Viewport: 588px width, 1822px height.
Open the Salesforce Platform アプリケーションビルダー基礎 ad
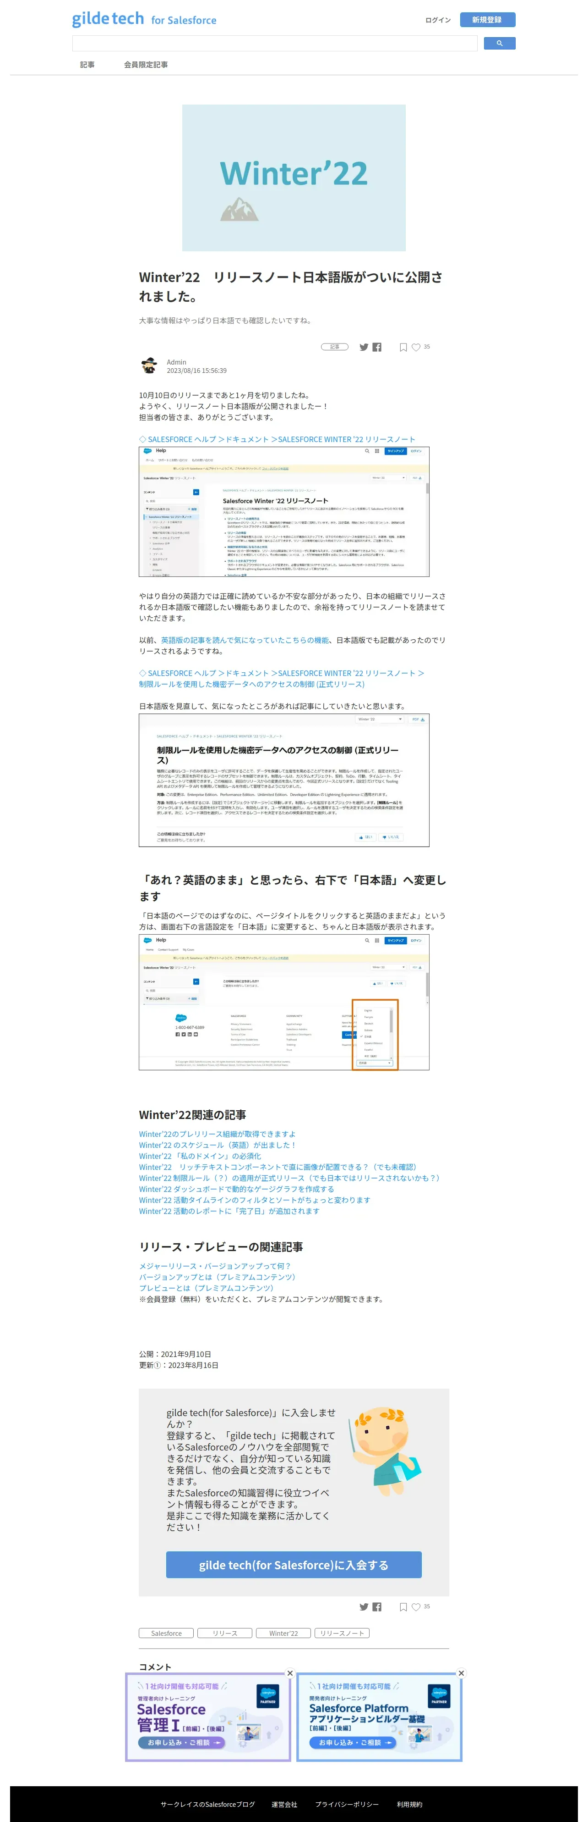(380, 1717)
